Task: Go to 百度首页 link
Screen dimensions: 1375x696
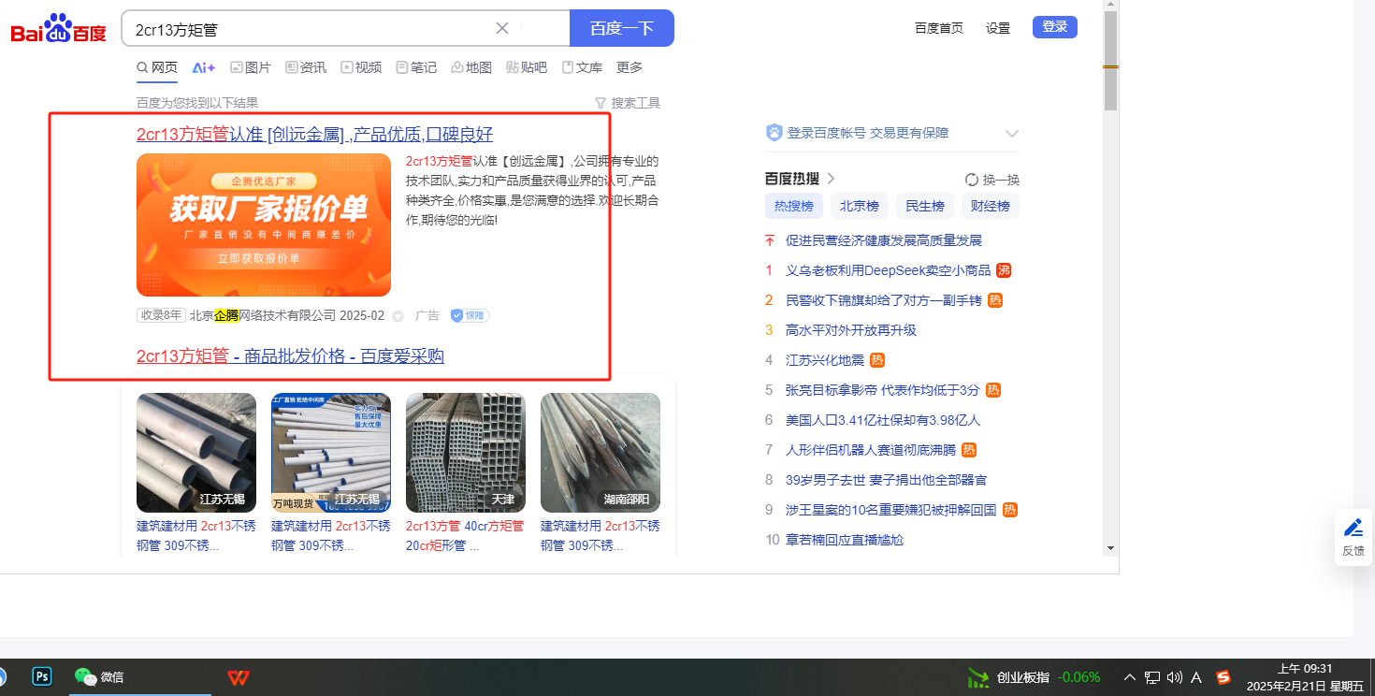Action: click(939, 28)
